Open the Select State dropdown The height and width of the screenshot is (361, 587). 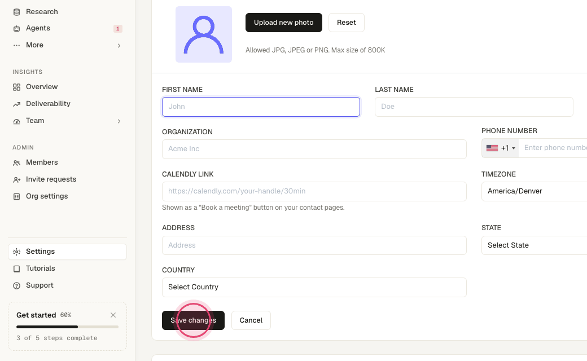[534, 245]
